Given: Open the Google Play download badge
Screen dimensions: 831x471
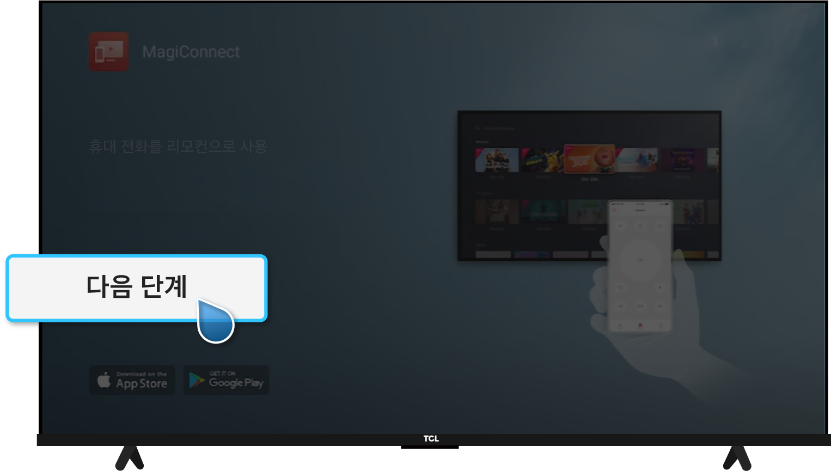Looking at the screenshot, I should click(226, 380).
